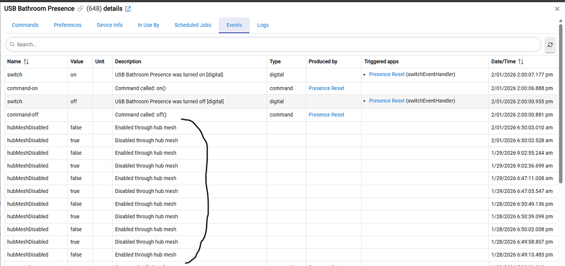Image resolution: width=565 pixels, height=266 pixels.
Task: Open device details in new window icon
Action: pyautogui.click(x=128, y=9)
